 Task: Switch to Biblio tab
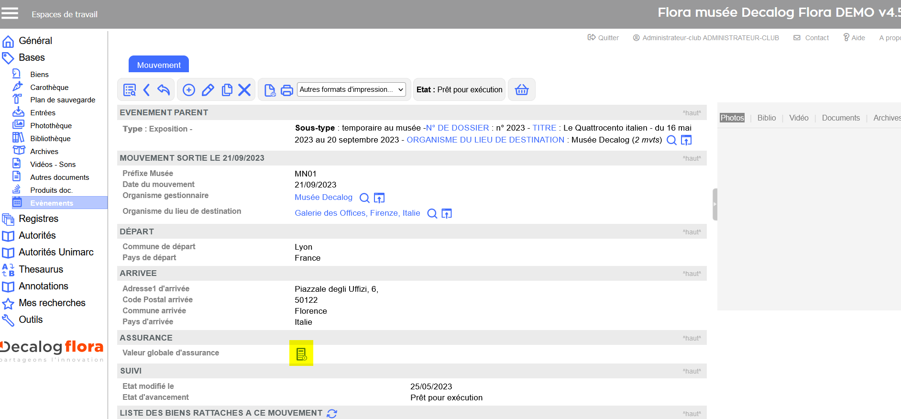(767, 118)
